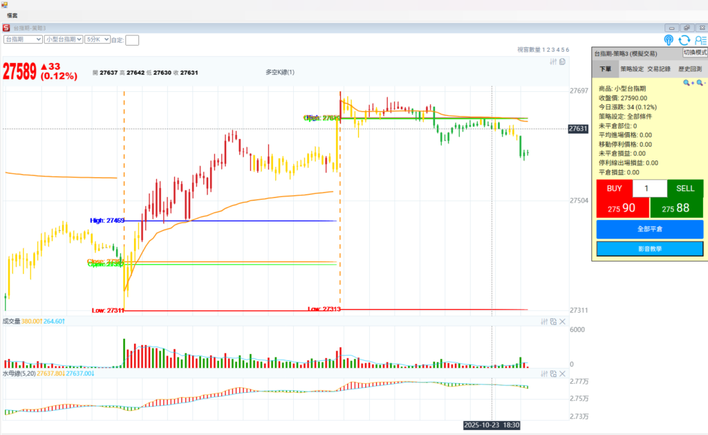Close the 成交量 volume indicator panel
This screenshot has width=708, height=435.
[562, 322]
